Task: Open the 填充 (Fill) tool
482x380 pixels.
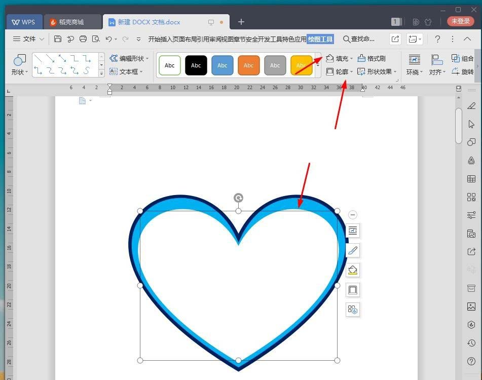Action: [338, 58]
